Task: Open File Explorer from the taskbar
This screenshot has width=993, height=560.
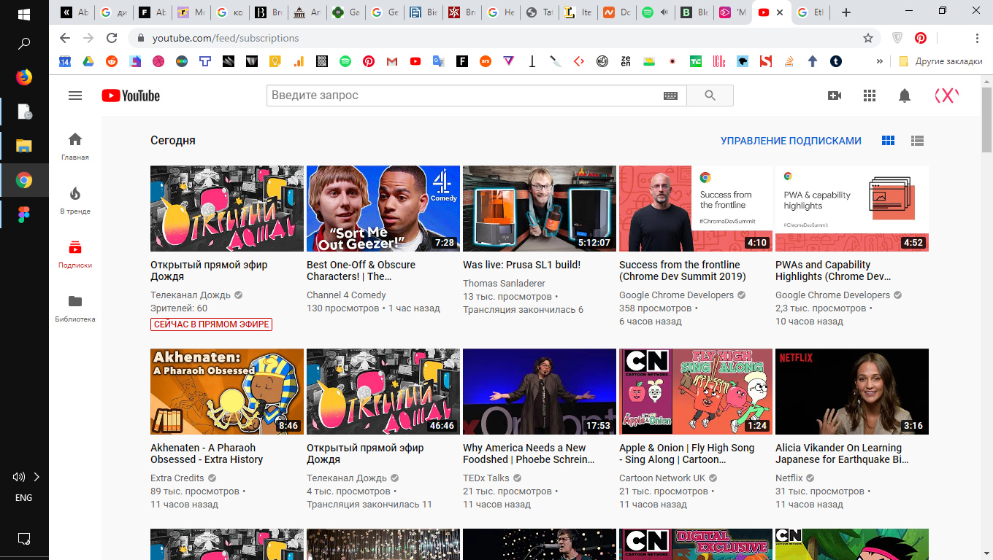Action: click(24, 145)
